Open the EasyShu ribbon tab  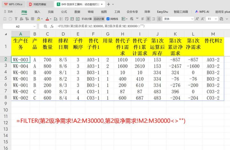(162, 12)
